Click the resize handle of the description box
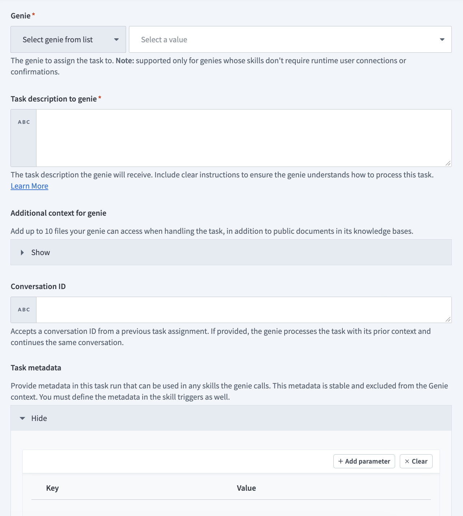The image size is (463, 516). pyautogui.click(x=448, y=163)
